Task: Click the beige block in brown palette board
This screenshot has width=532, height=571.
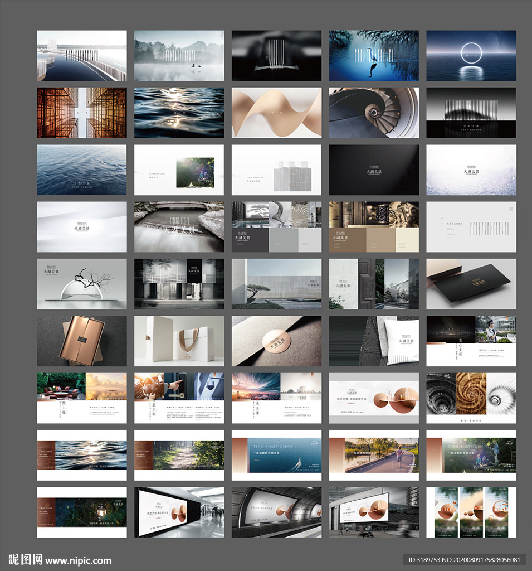Action: pyautogui.click(x=407, y=240)
